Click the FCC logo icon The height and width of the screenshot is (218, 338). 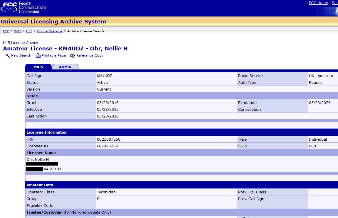tap(9, 7)
